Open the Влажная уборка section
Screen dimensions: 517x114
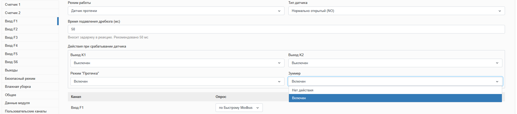pos(18,86)
